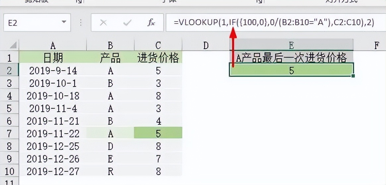Select row 10 header

pyautogui.click(x=9, y=171)
